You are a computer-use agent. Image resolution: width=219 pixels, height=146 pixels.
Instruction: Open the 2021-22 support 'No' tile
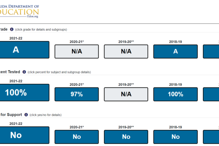24,135
